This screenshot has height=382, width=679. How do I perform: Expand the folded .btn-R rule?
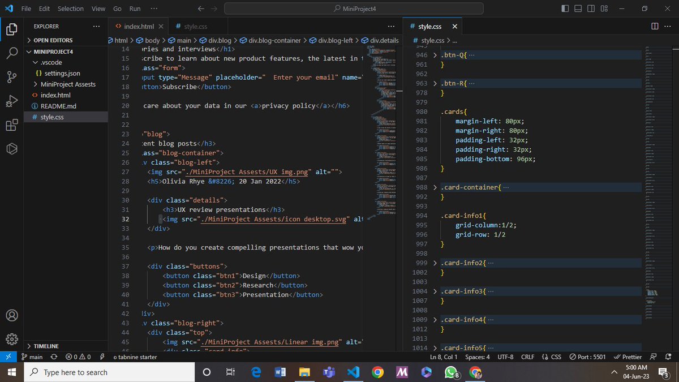435,83
